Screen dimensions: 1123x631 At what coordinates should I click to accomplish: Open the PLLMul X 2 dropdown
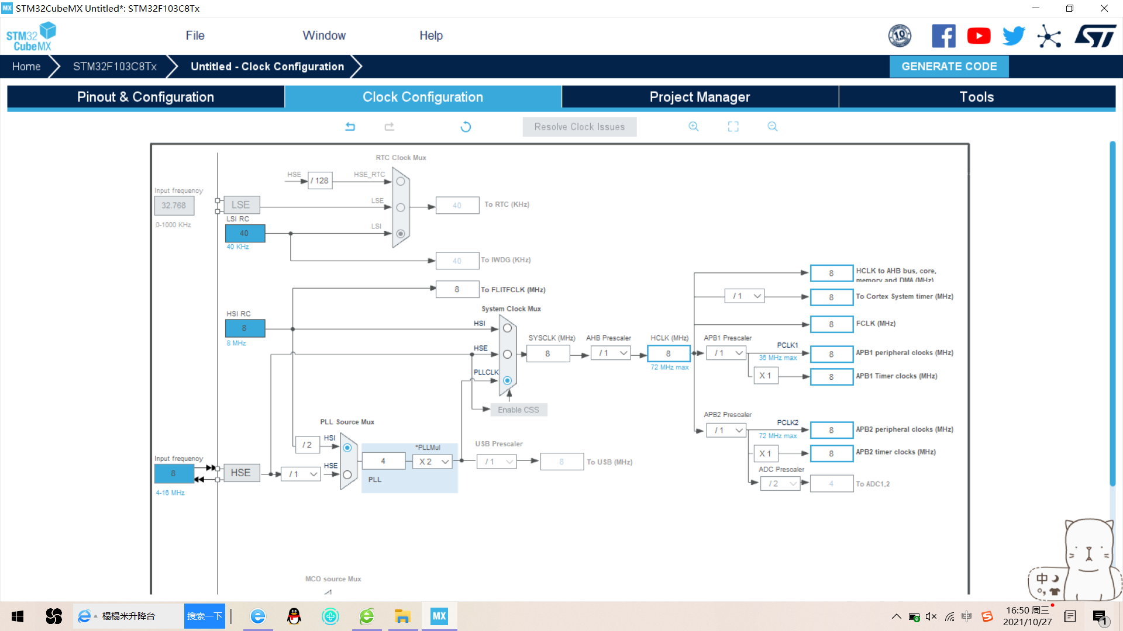[432, 462]
